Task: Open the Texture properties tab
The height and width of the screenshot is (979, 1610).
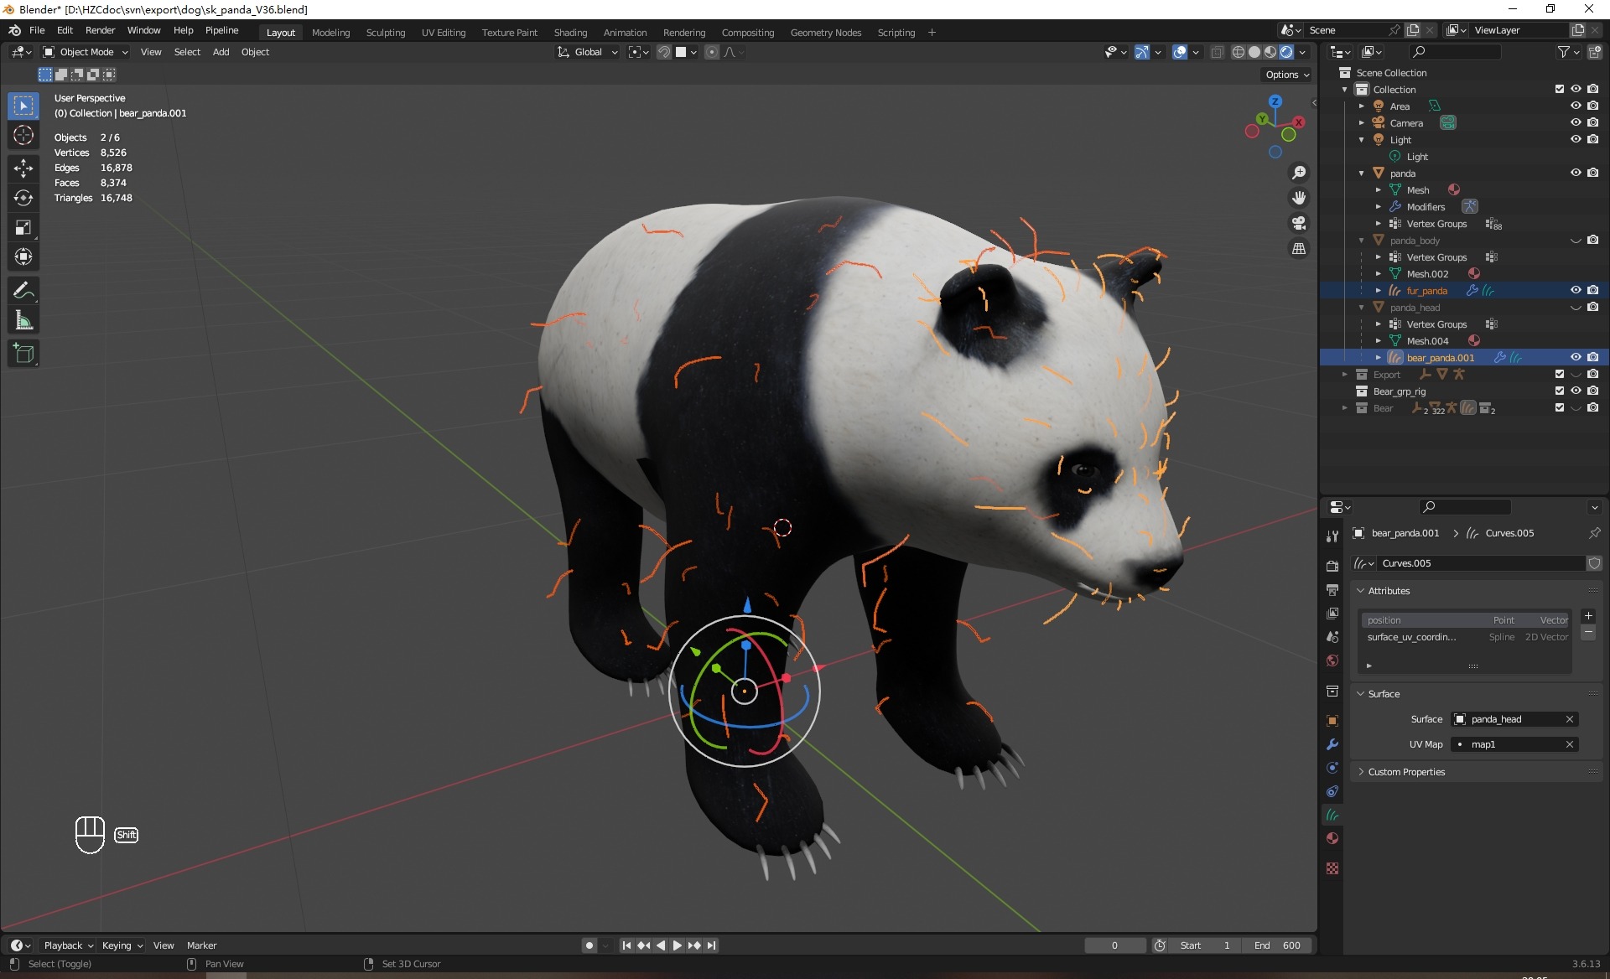Action: click(x=1332, y=868)
